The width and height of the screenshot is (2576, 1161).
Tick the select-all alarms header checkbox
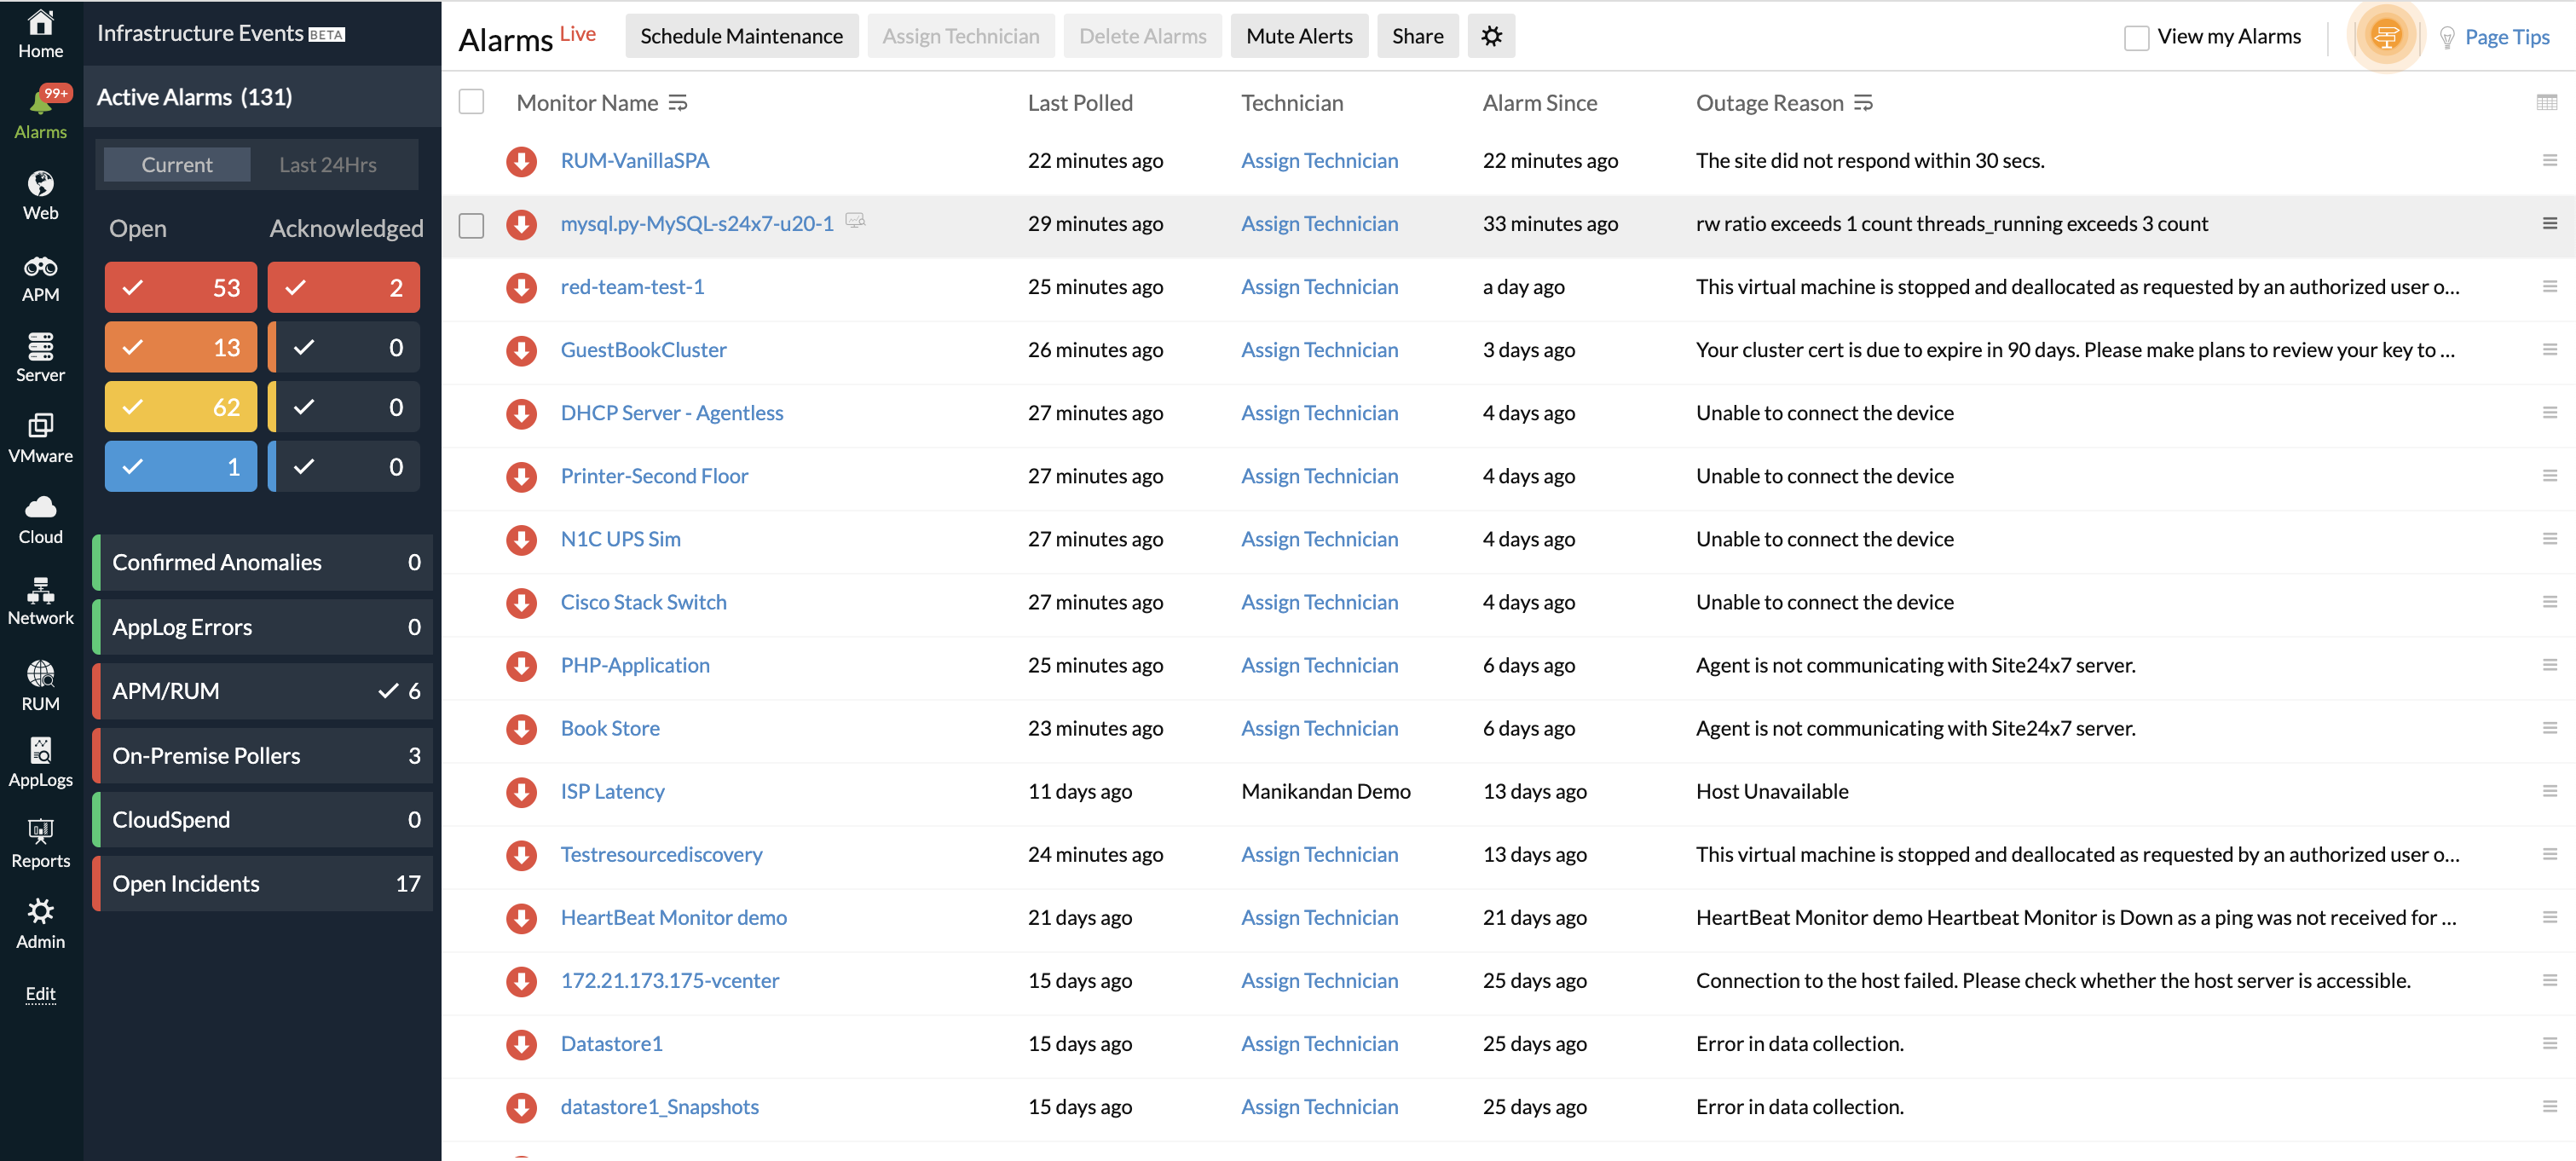click(x=471, y=102)
